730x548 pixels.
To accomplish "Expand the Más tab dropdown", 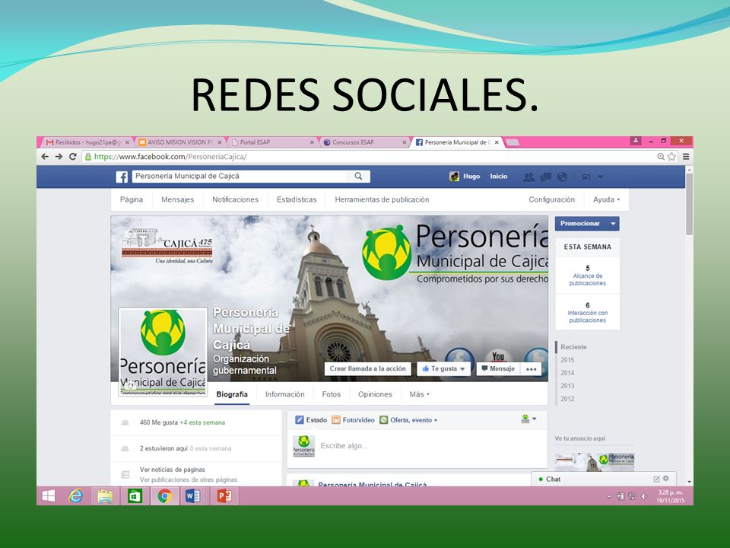I will click(419, 394).
